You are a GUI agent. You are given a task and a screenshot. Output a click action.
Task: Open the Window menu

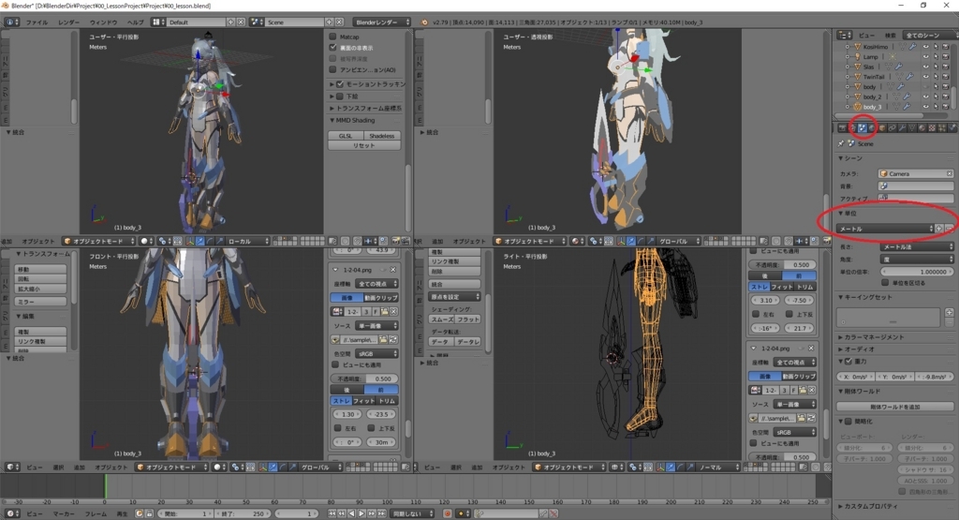click(x=103, y=22)
